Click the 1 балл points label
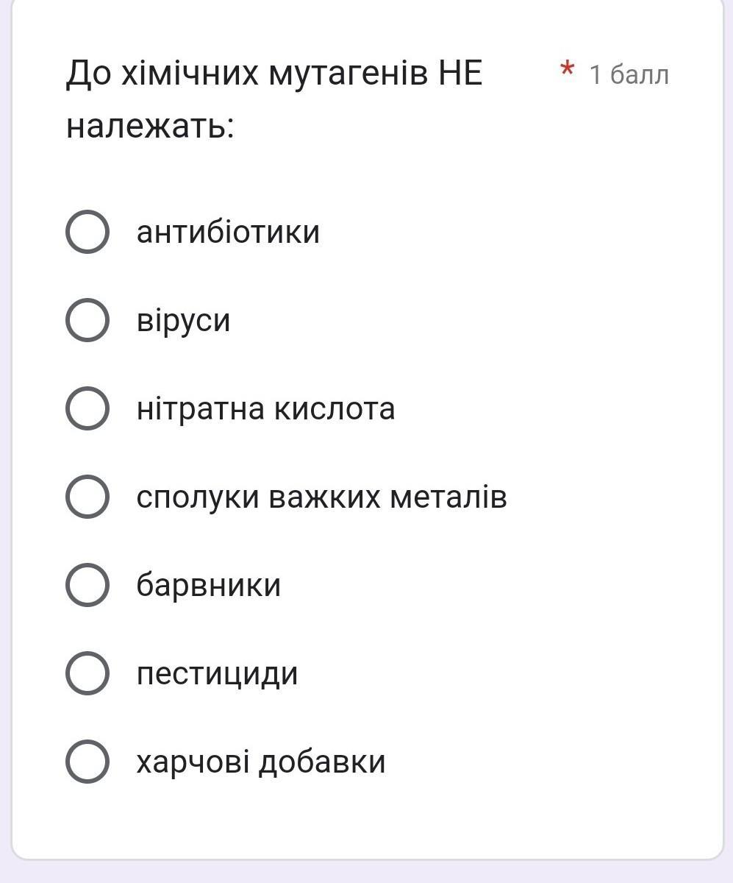Screen dimensions: 733x883 click(629, 74)
